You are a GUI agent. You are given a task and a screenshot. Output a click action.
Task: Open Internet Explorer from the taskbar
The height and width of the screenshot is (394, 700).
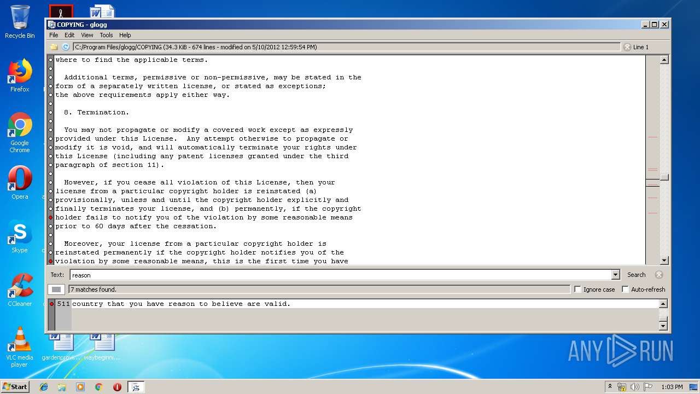pyautogui.click(x=44, y=387)
